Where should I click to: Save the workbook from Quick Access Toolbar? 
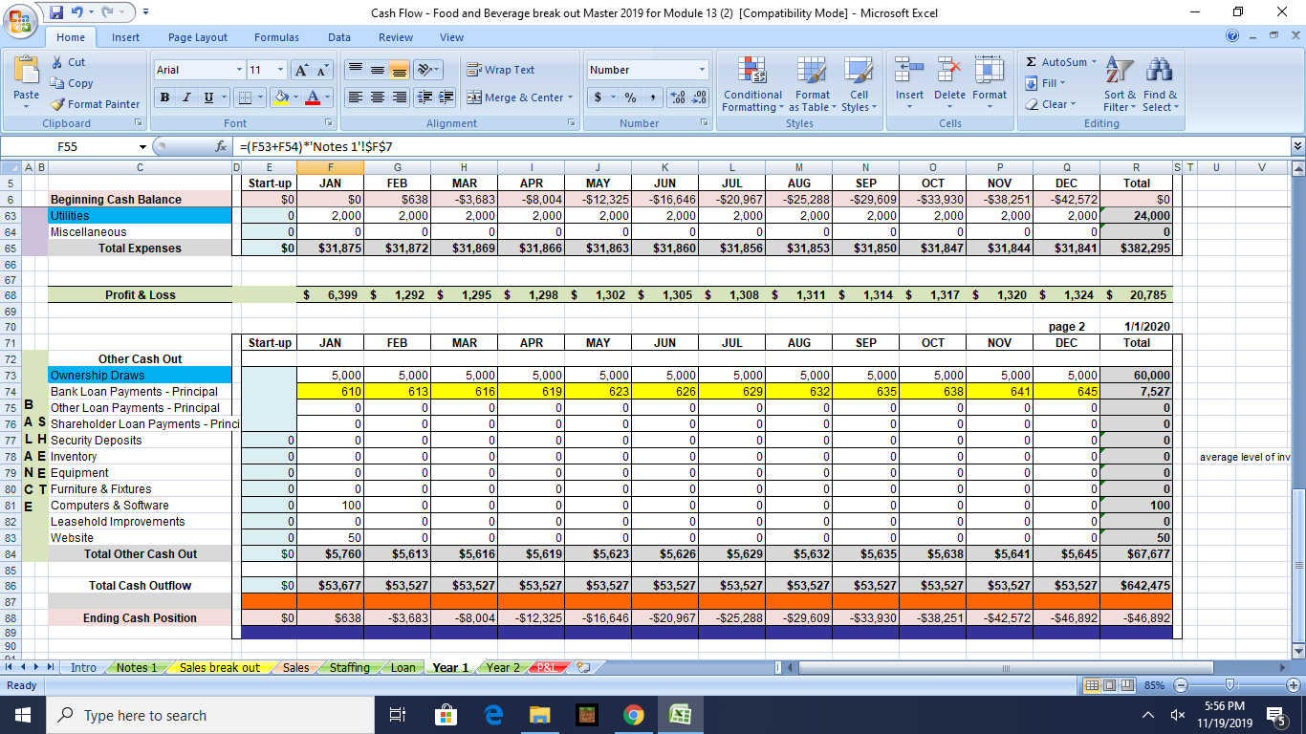coord(56,12)
